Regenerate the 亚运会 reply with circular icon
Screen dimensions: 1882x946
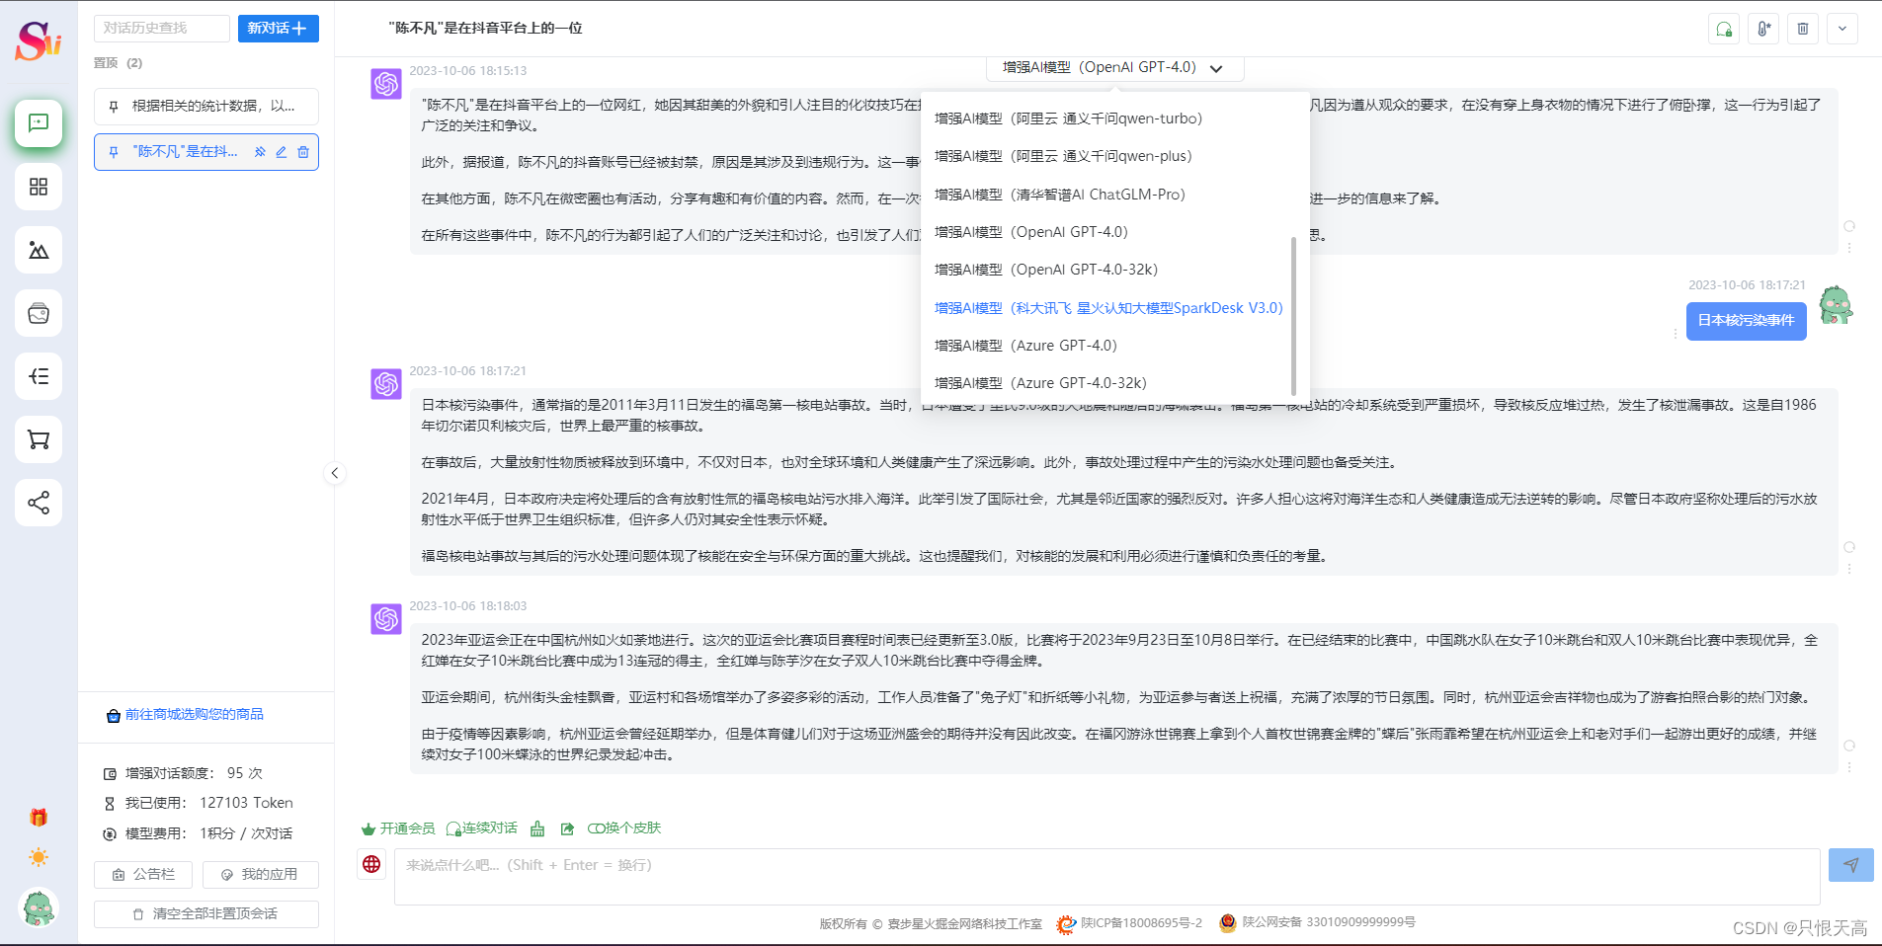tap(1849, 746)
